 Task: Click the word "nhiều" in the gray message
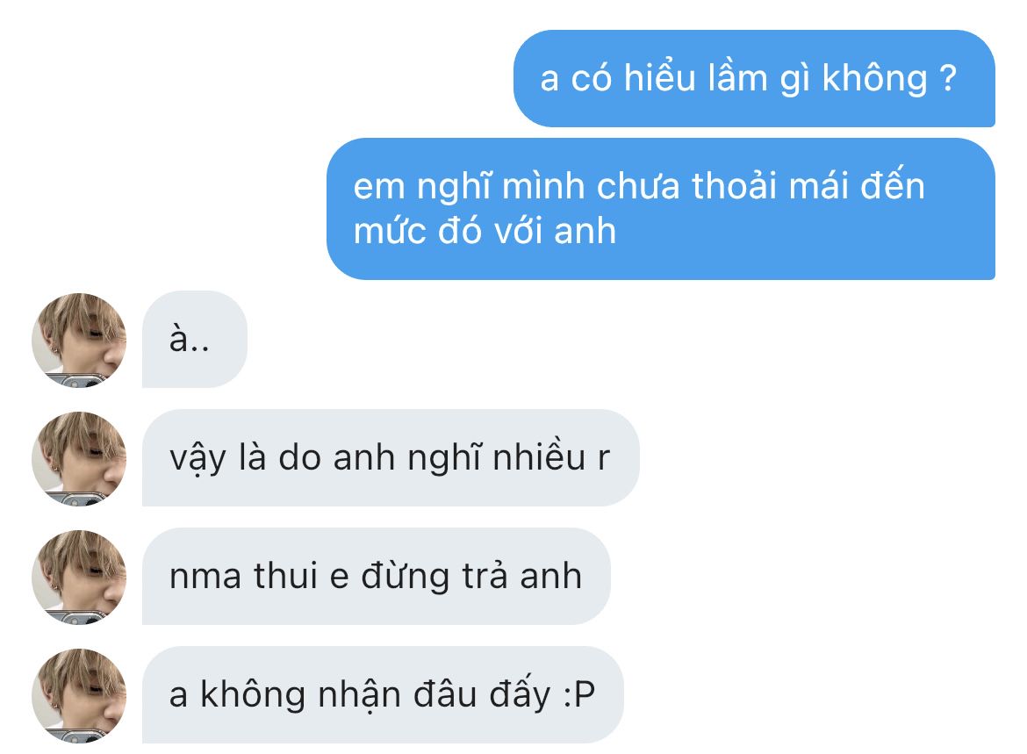(539, 456)
